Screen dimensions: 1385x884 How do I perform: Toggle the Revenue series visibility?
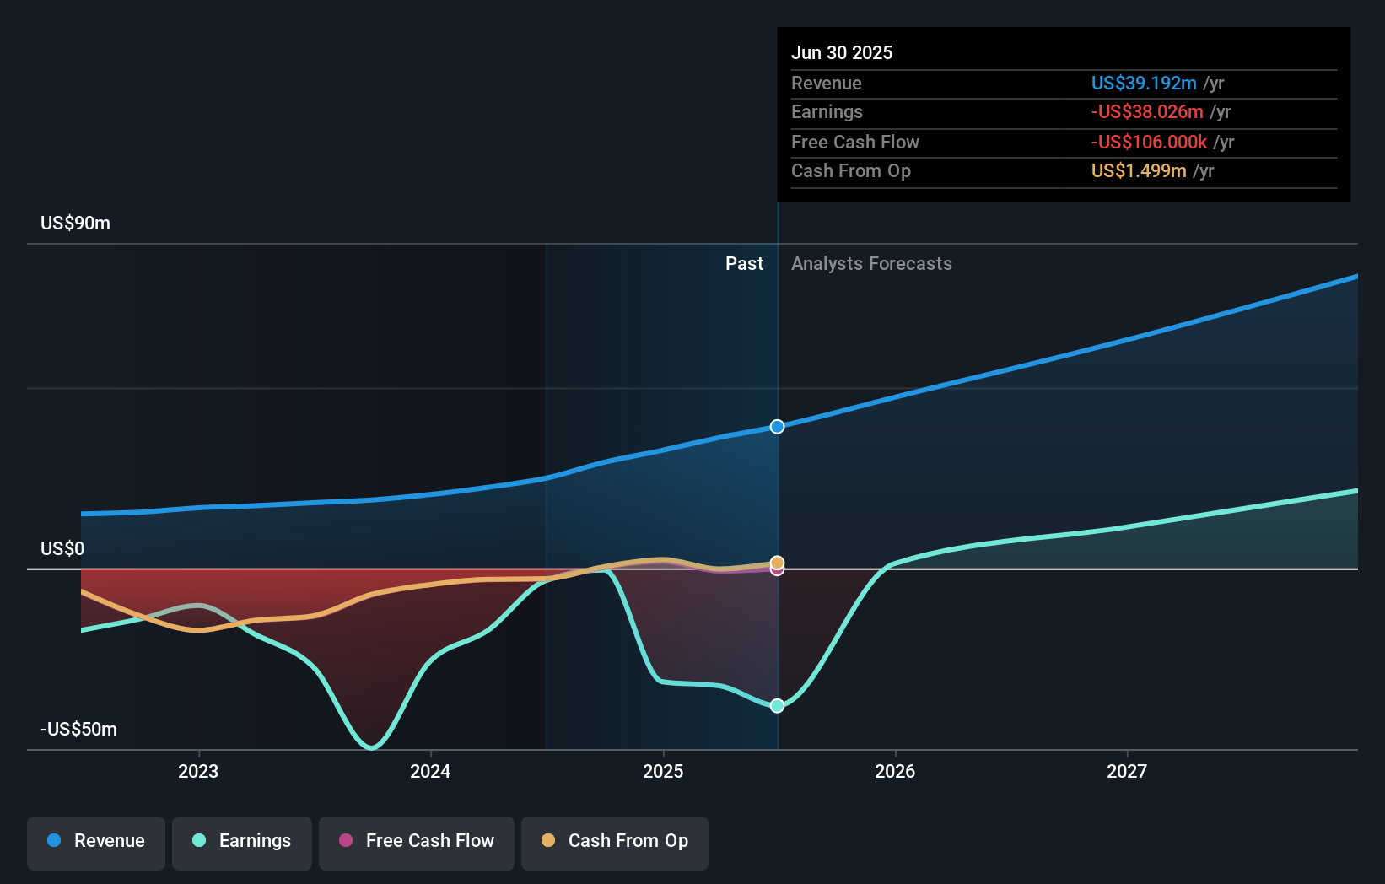[x=95, y=841]
